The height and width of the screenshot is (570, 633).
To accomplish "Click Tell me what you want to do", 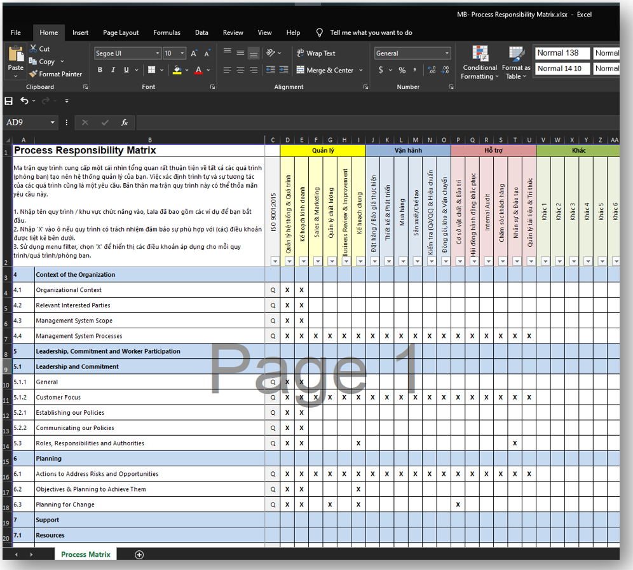I will 371,32.
